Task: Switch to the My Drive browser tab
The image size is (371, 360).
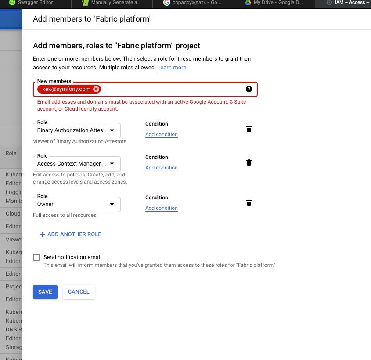Action: 274,4
